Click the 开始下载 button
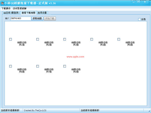Screen dimensions: 151x113 (50, 19)
